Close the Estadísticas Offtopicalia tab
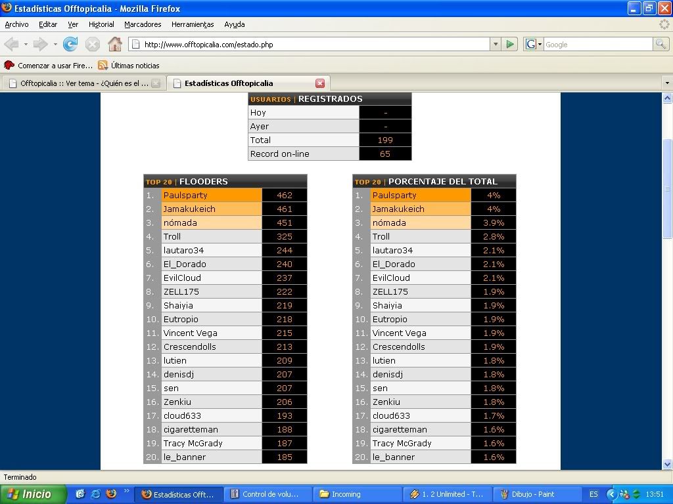Screen dimensions: 673x504 tap(320, 83)
